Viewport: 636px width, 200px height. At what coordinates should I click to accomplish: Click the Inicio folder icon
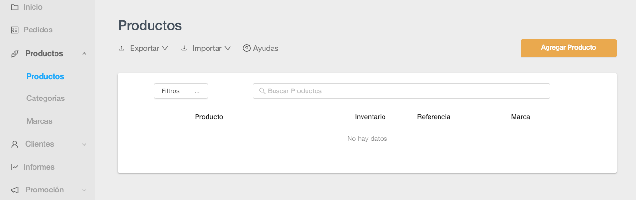(x=15, y=7)
